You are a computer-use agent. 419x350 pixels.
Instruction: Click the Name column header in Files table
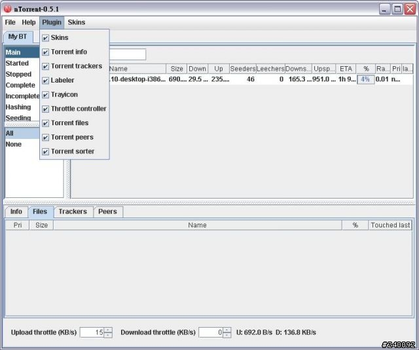pos(198,225)
